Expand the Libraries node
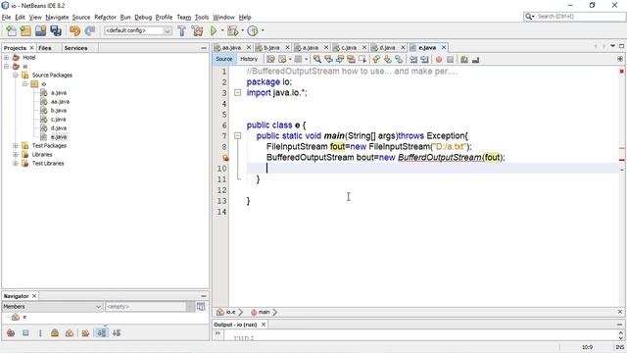The height and width of the screenshot is (353, 627). tap(16, 155)
